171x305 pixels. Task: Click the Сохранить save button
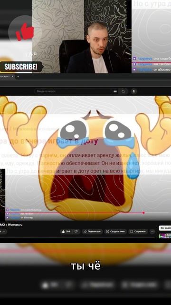point(138,232)
